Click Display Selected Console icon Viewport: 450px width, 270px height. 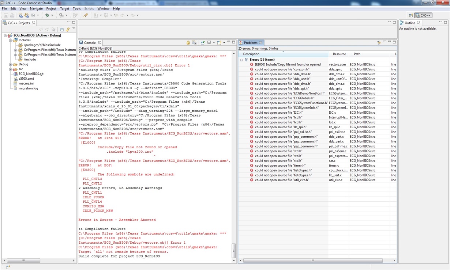(209, 43)
